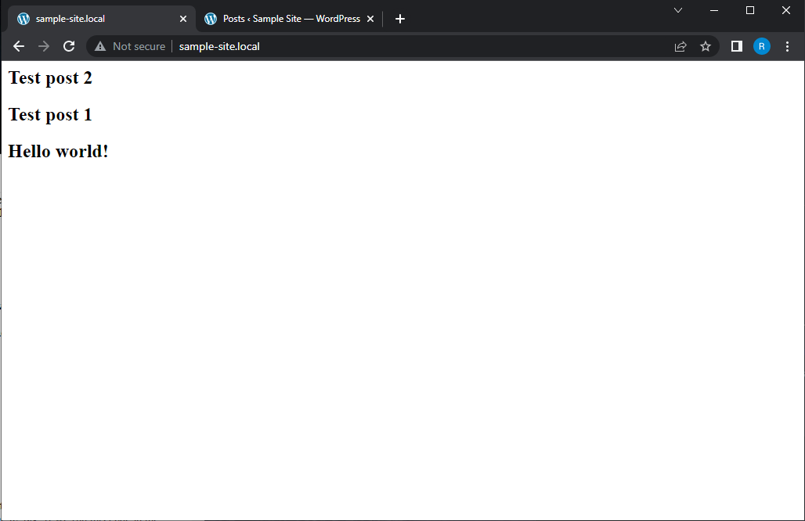Share this page via share icon
This screenshot has width=805, height=521.
click(x=680, y=47)
